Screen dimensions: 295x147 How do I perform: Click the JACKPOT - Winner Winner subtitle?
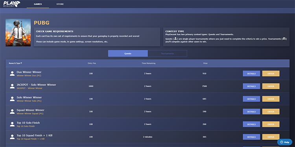tap(29, 88)
